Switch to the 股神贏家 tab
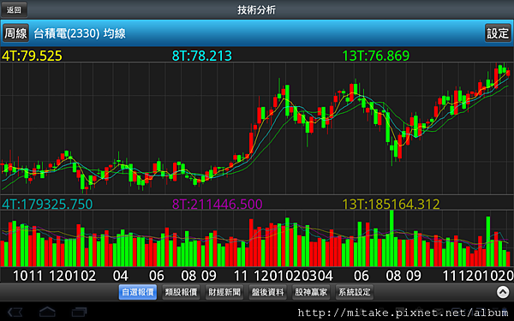Image resolution: width=514 pixels, height=321 pixels. point(311,292)
